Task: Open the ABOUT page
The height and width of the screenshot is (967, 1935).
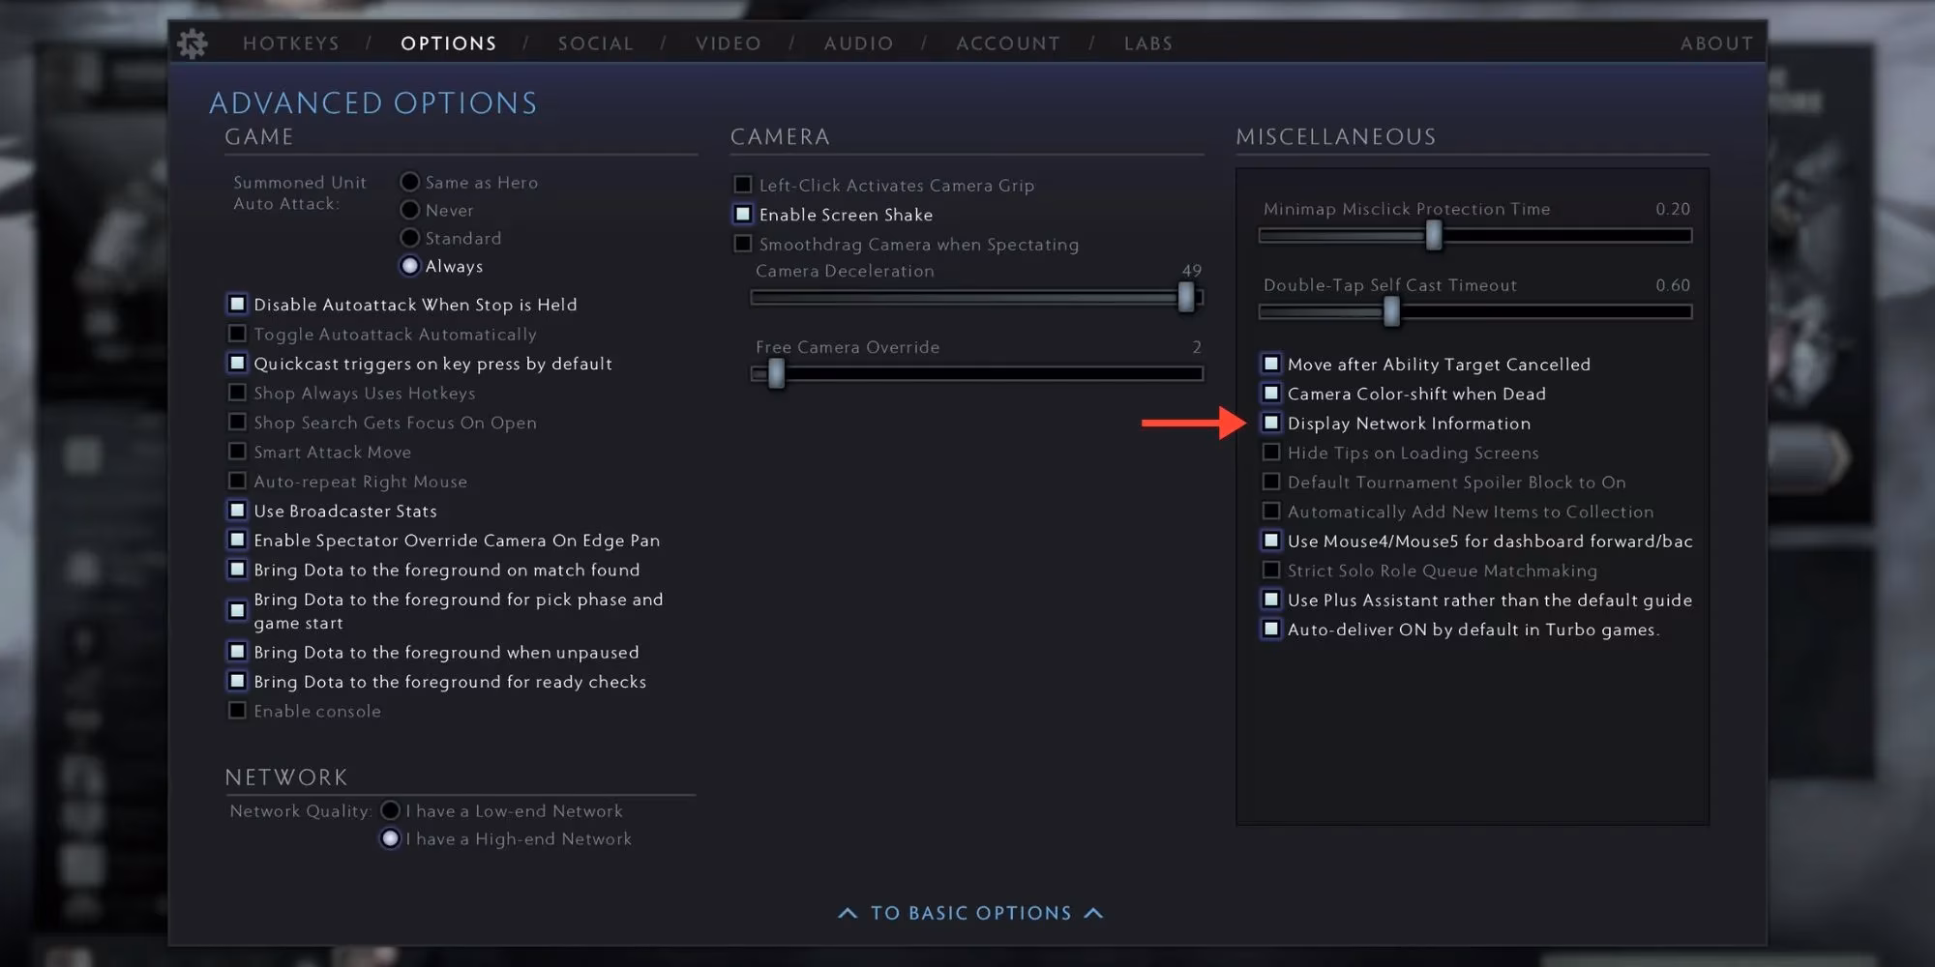Action: (1716, 44)
